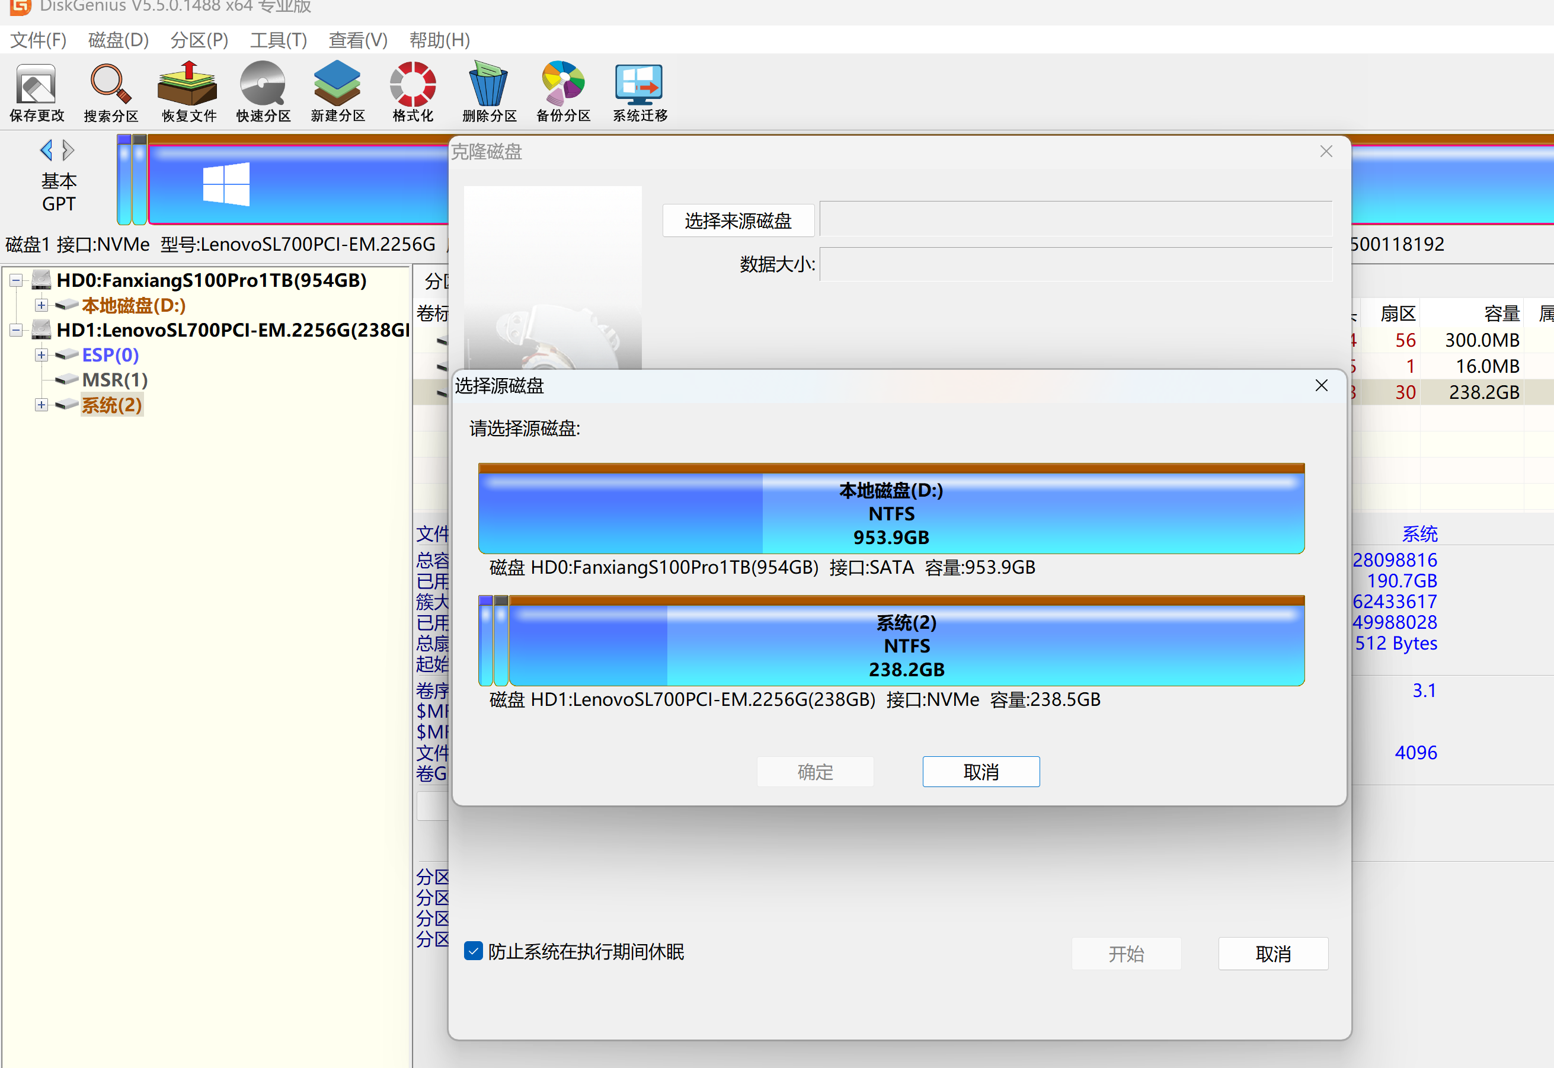Click 磁盘 HD1 接口:NVMe description text
Image resolution: width=1554 pixels, height=1068 pixels.
pos(795,699)
